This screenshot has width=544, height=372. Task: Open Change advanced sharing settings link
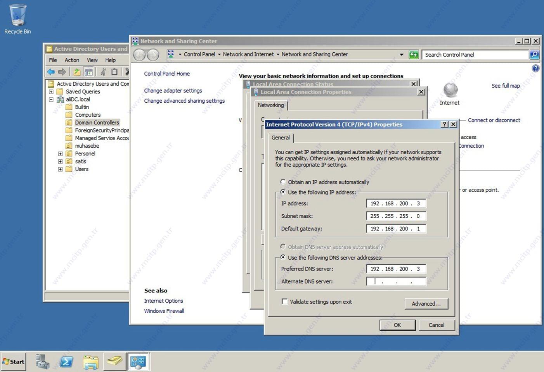(184, 101)
